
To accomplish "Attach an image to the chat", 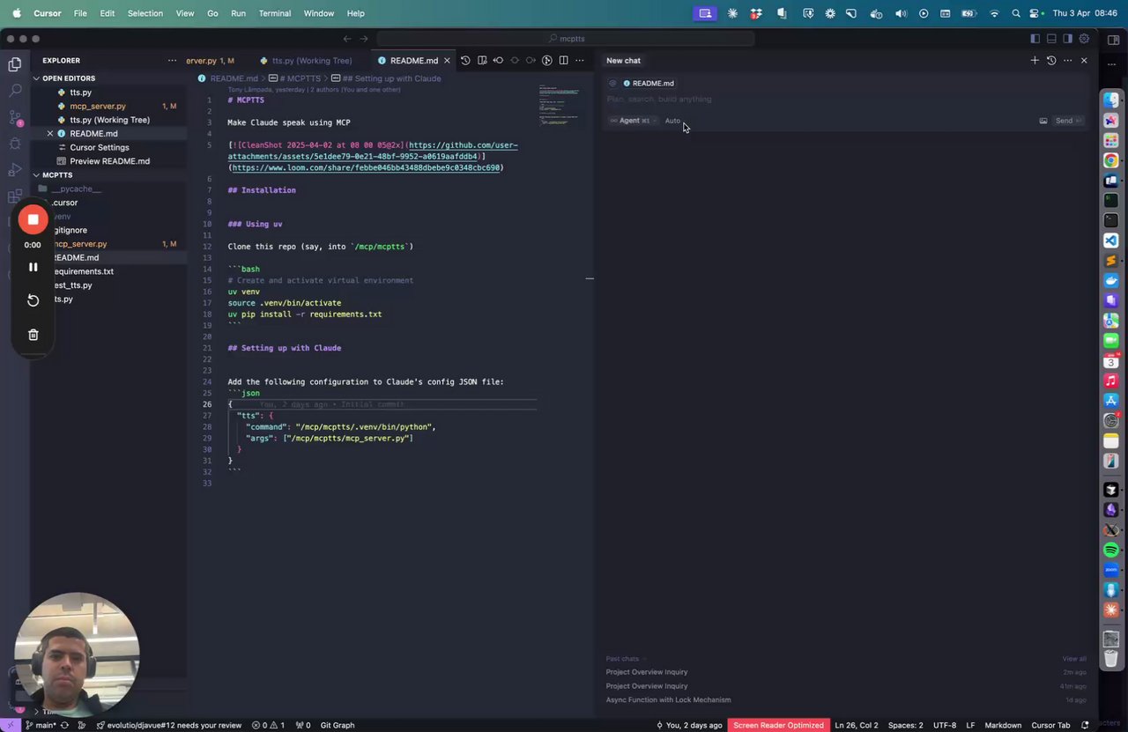I will coord(1043,121).
